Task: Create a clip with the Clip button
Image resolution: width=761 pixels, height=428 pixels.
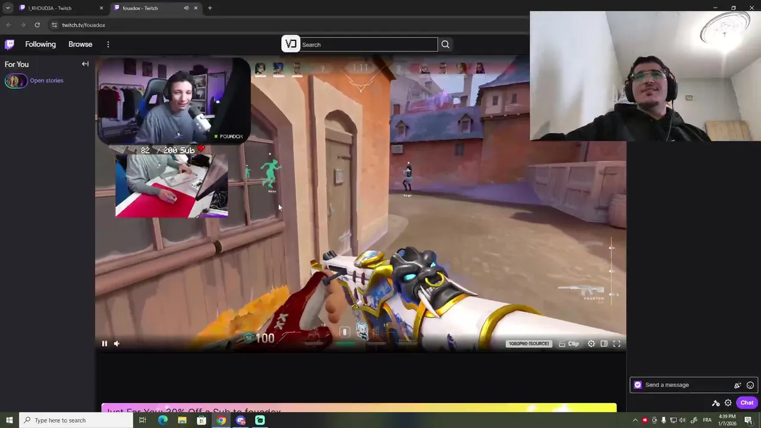Action: click(x=569, y=344)
